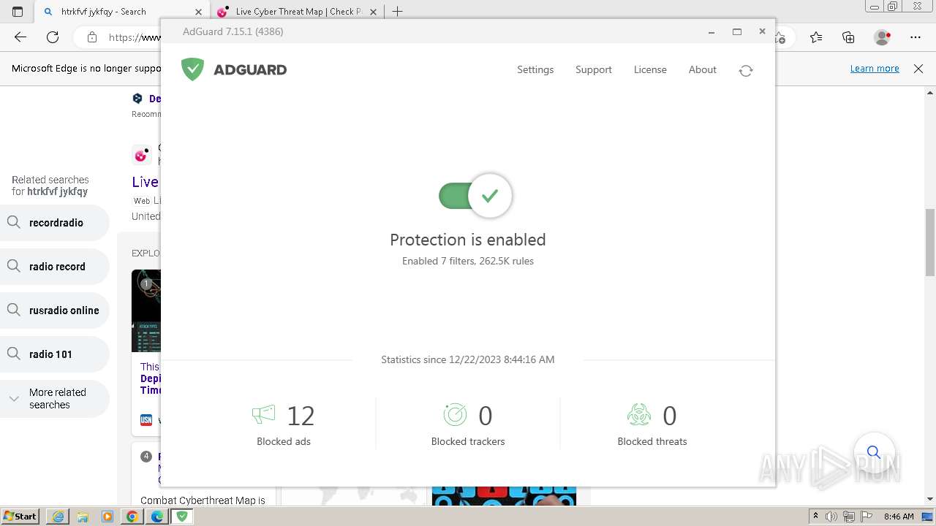Maximize the AdGuard window
This screenshot has width=936, height=526.
[737, 31]
